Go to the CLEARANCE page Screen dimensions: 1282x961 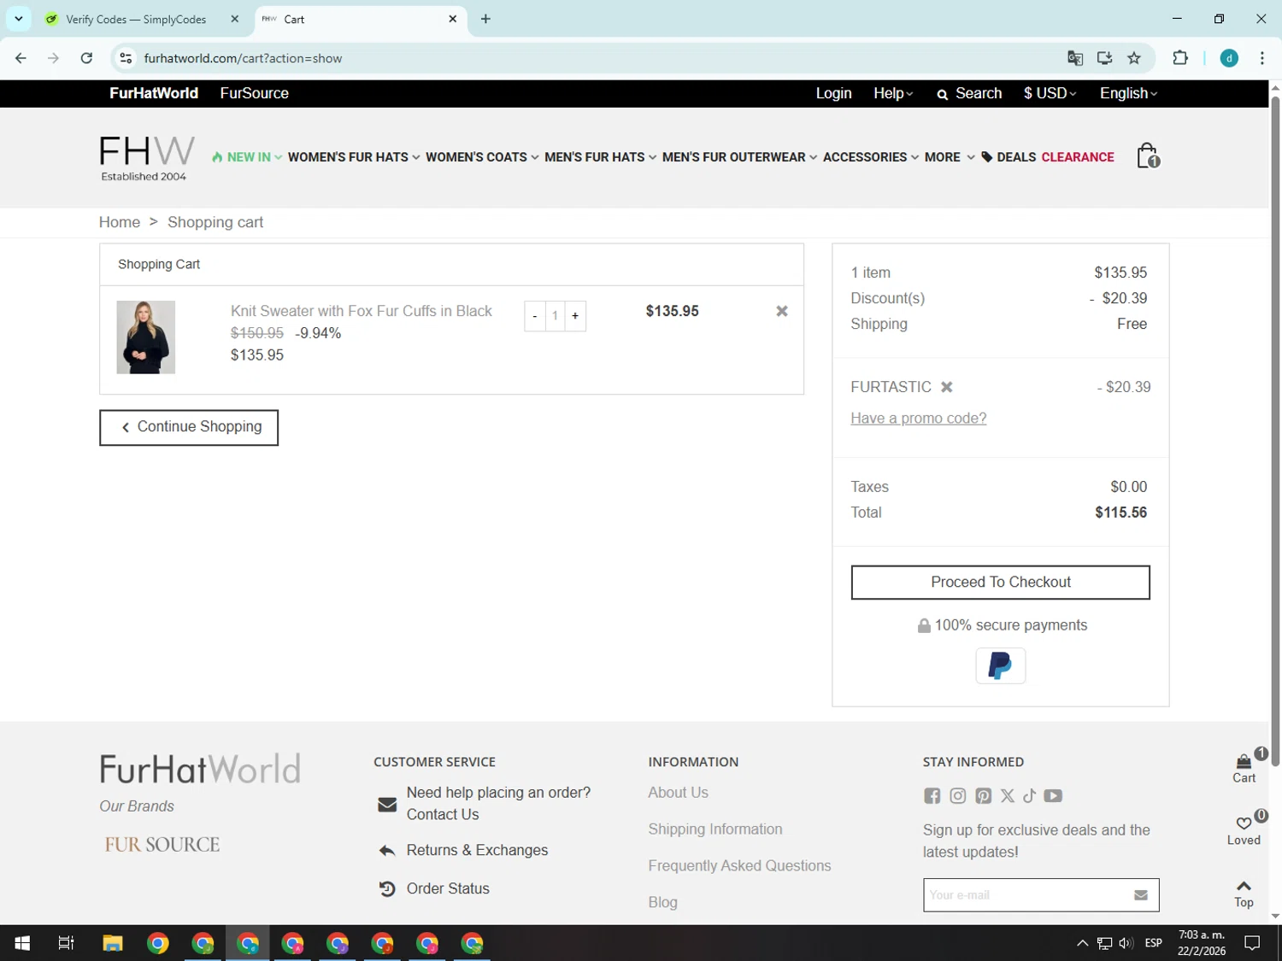click(x=1078, y=157)
